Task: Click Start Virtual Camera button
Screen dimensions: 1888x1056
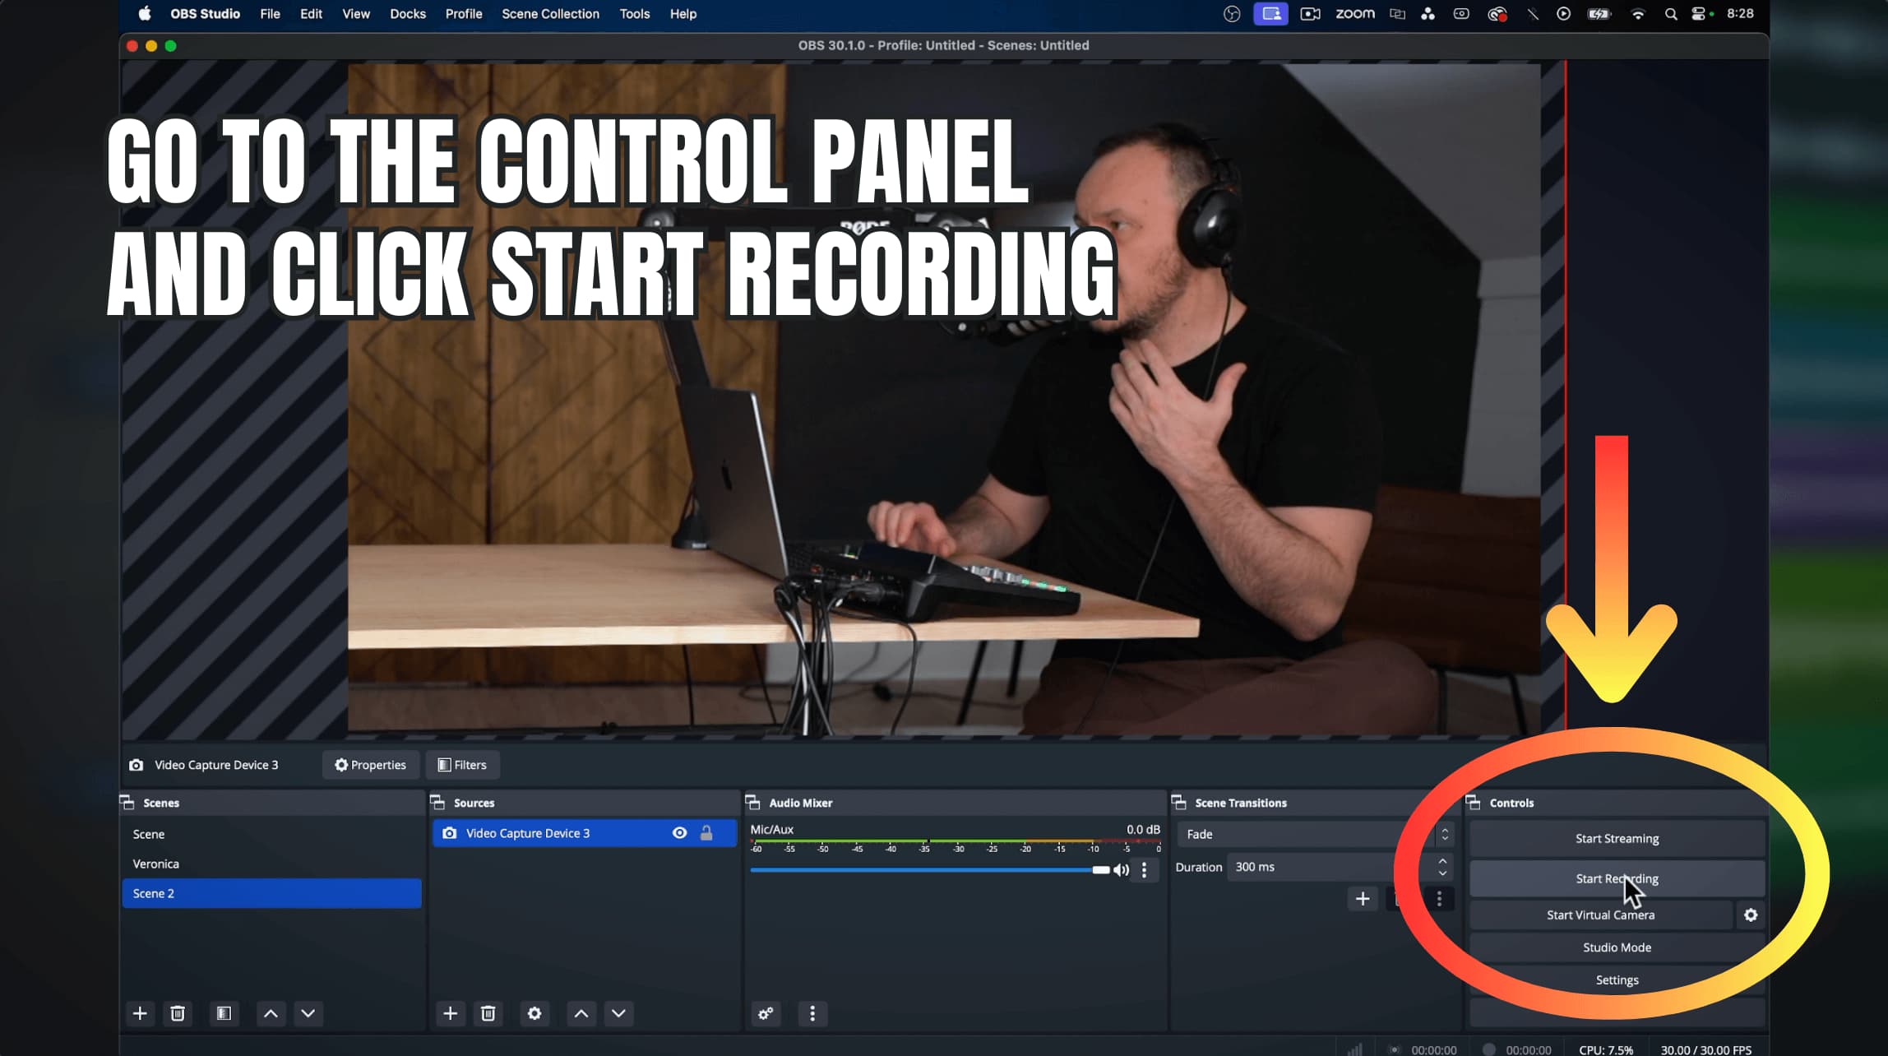Action: point(1600,915)
